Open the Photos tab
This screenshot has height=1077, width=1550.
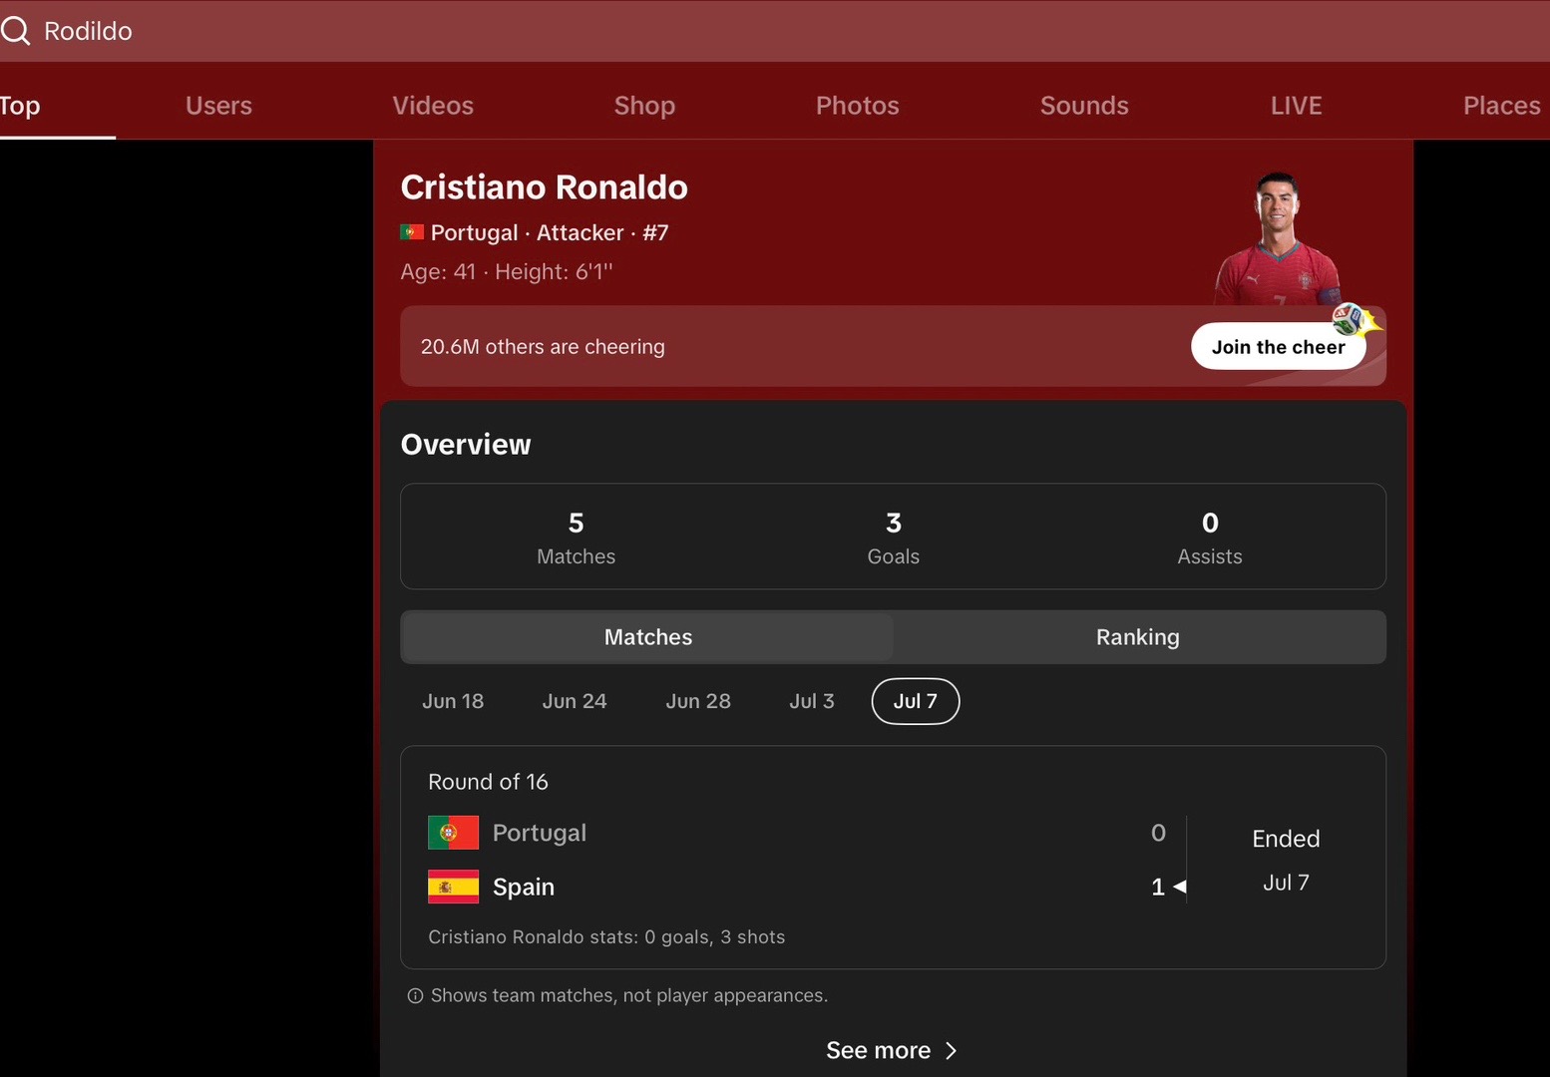coord(858,106)
